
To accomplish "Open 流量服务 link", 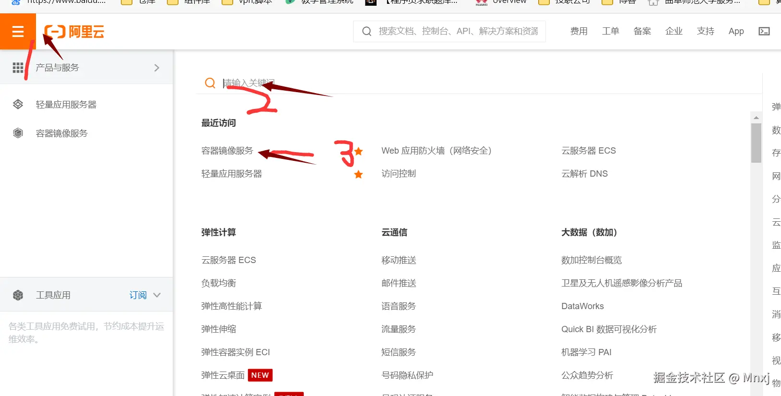I will [x=399, y=329].
